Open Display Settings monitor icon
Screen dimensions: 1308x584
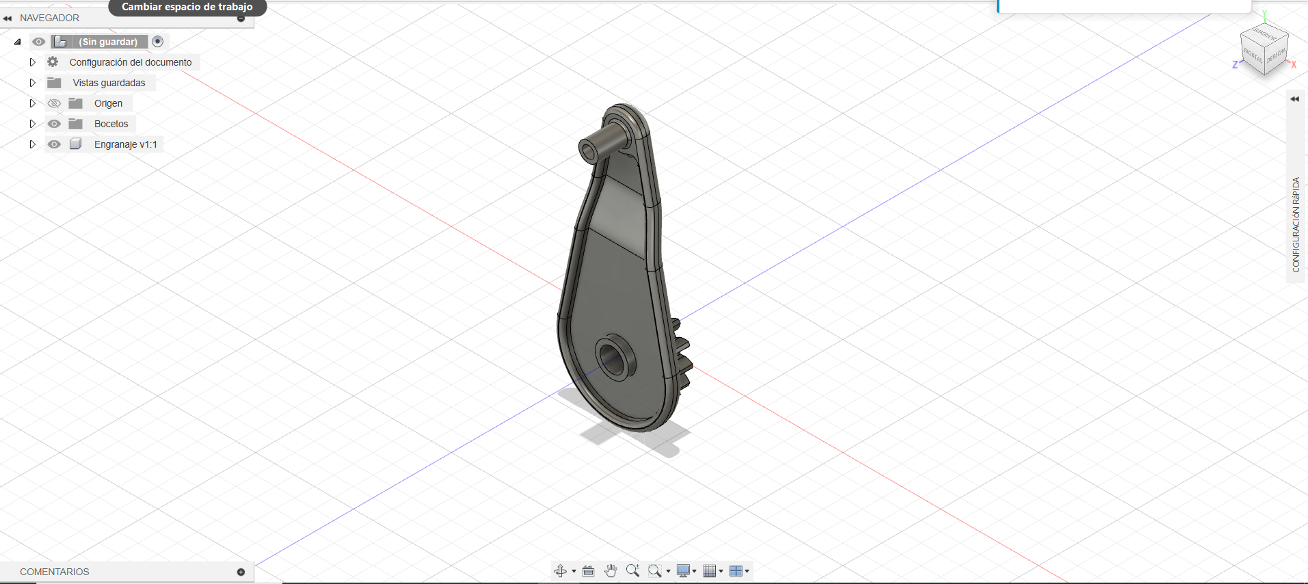tap(683, 571)
